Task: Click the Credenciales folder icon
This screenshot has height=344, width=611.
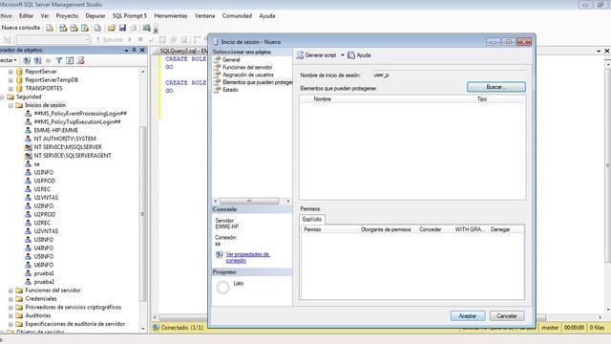Action: coord(19,299)
